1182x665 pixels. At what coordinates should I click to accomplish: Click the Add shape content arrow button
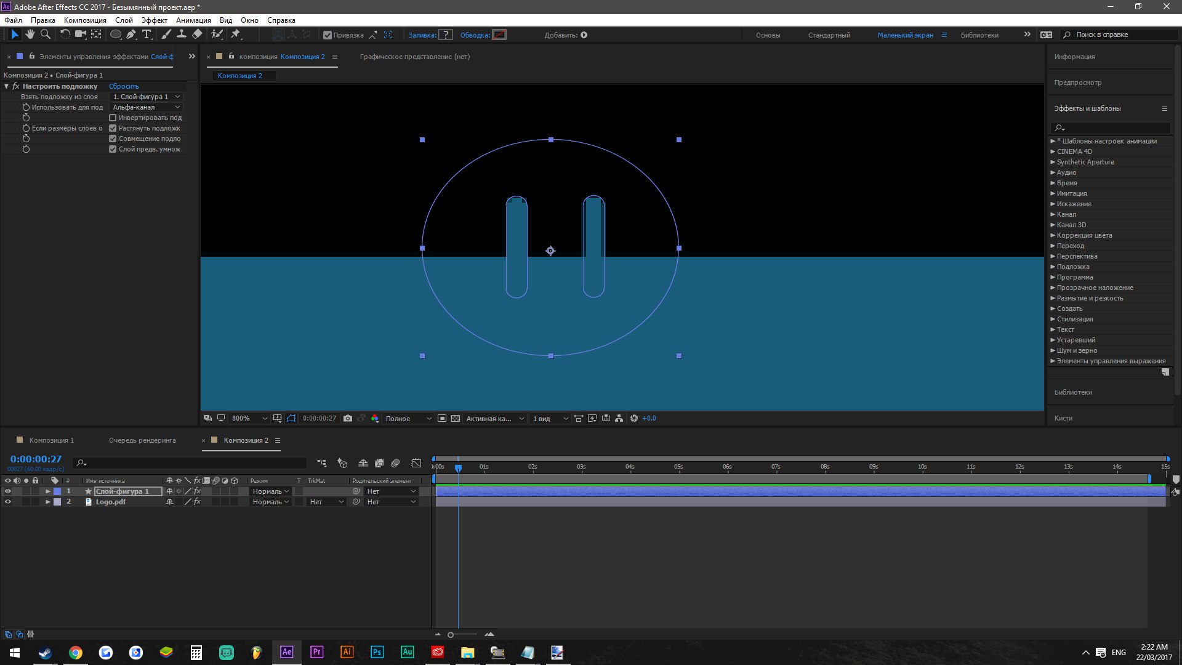584,35
